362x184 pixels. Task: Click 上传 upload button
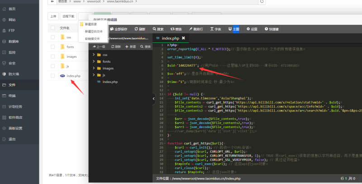(x=53, y=16)
